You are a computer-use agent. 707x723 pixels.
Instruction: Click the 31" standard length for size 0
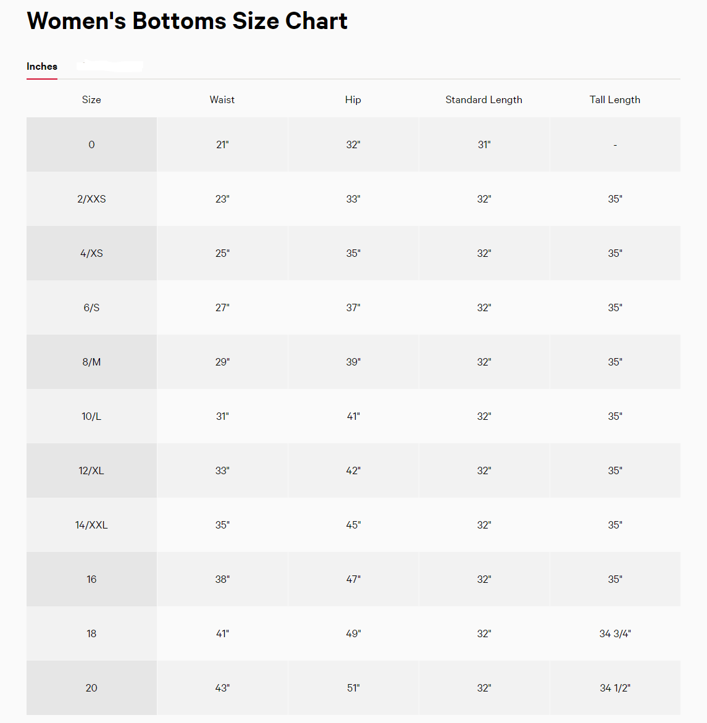pos(484,144)
